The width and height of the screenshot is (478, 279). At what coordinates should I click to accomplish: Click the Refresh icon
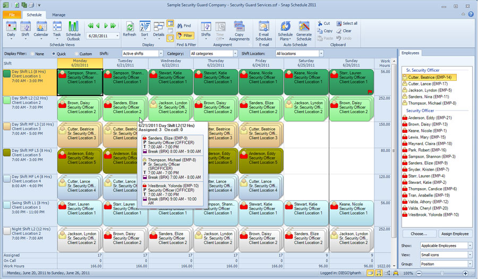coord(130,29)
